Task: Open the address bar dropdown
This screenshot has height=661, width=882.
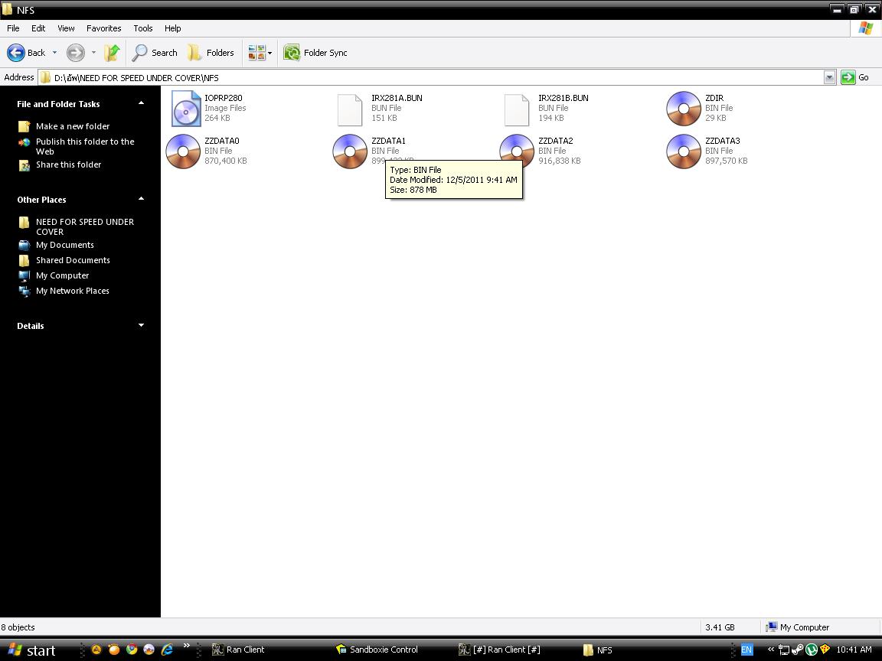Action: click(829, 77)
